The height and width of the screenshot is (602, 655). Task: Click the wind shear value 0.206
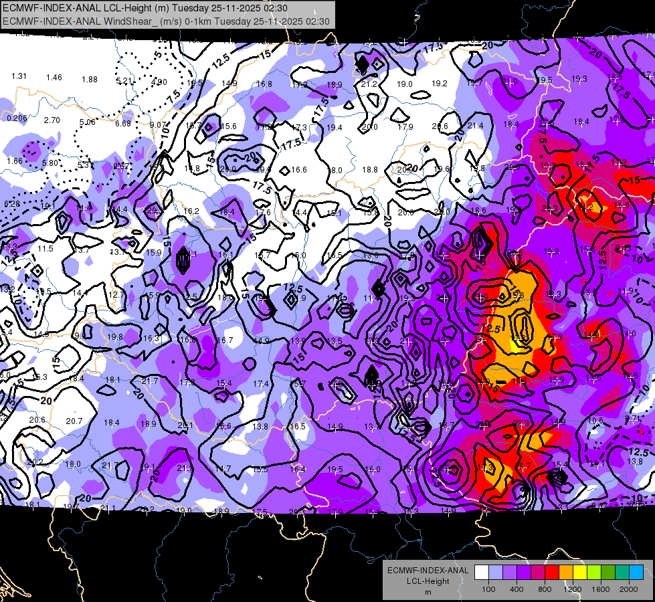coord(17,118)
